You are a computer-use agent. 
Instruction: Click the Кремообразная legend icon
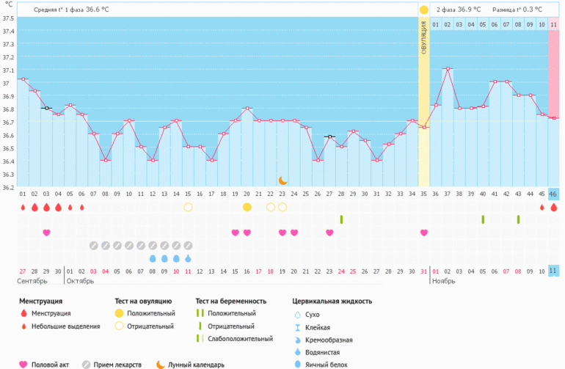tap(298, 340)
